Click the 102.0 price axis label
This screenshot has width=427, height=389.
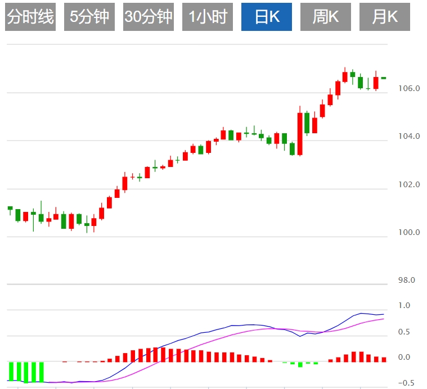(408, 185)
